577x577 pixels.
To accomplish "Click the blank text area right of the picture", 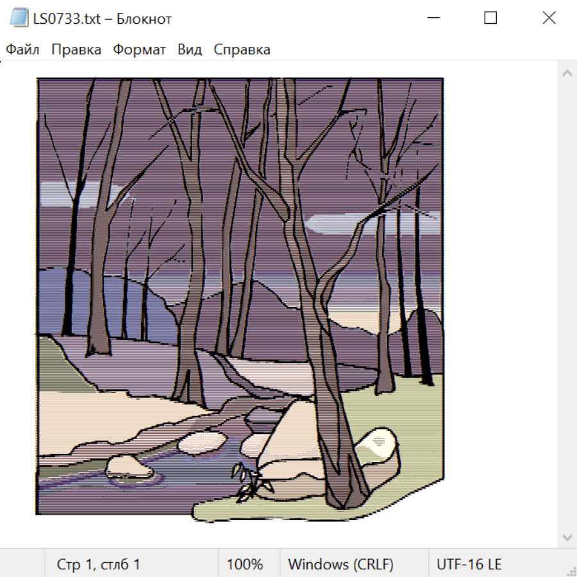I will (x=501, y=294).
